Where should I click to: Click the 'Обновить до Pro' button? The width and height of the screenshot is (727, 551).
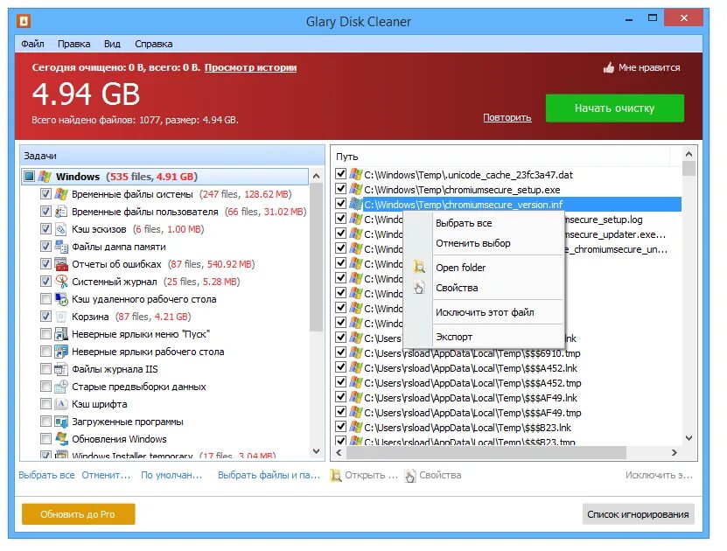79,514
